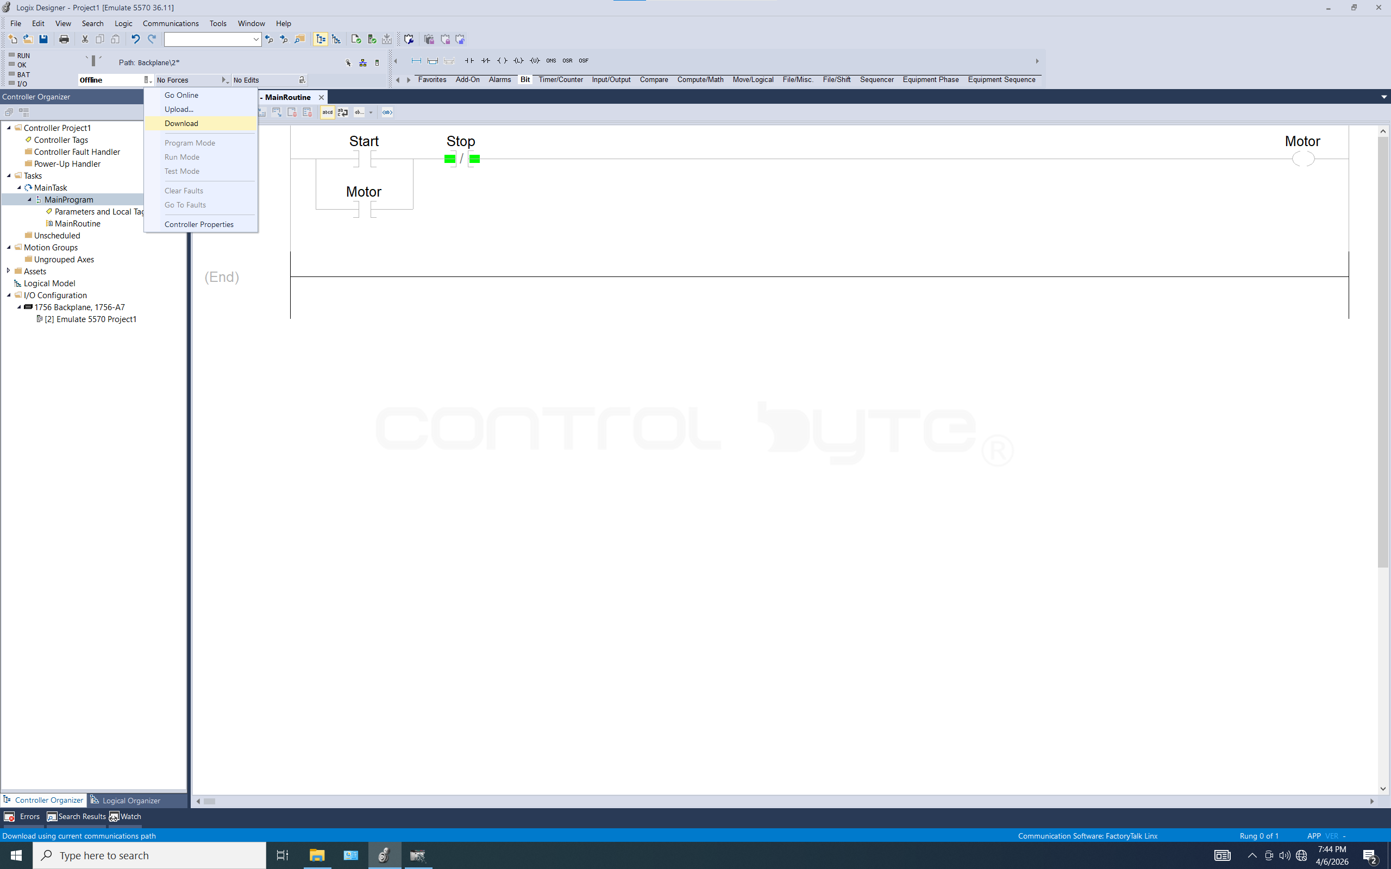This screenshot has width=1391, height=869.
Task: Click the tag description display icon in routine toolbar
Action: (387, 112)
